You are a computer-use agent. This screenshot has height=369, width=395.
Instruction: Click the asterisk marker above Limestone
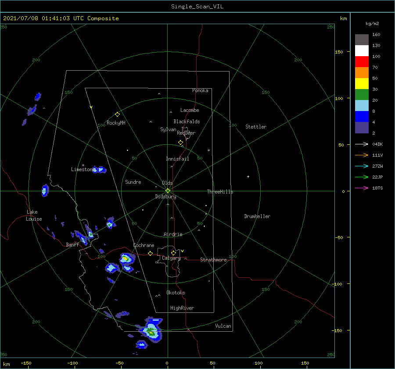coord(83,165)
